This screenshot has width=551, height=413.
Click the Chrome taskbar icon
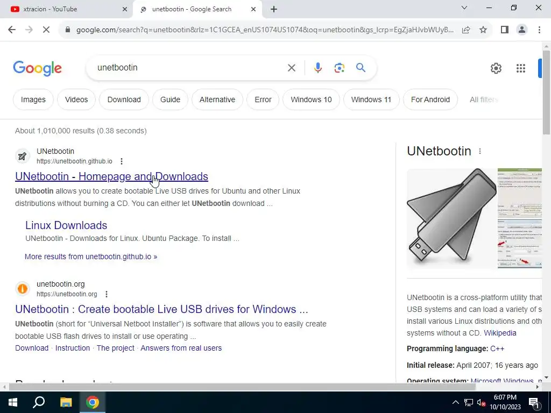coord(93,402)
